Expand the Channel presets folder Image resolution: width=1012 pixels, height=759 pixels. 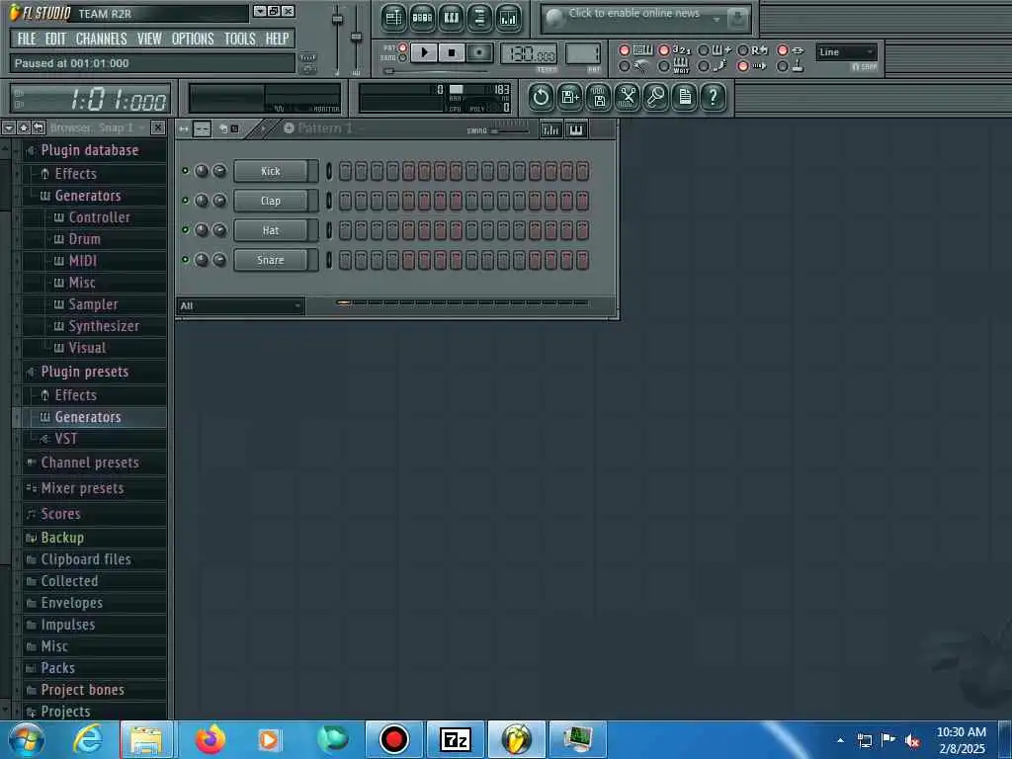coord(90,463)
